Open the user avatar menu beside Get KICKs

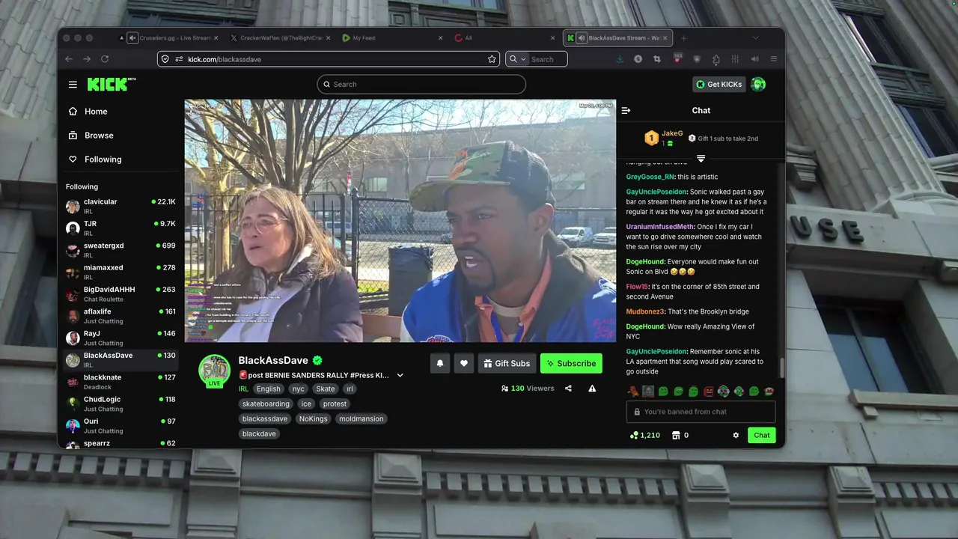pyautogui.click(x=758, y=85)
